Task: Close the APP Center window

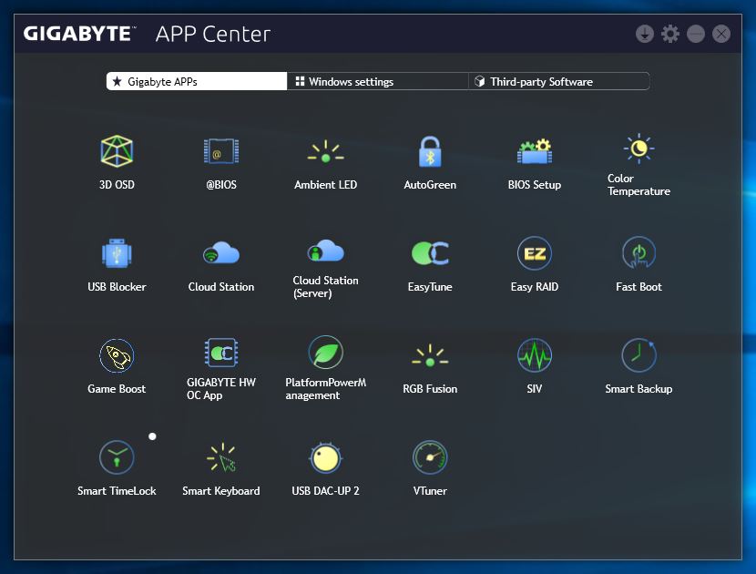Action: coord(721,34)
